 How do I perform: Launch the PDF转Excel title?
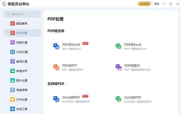point(133,44)
